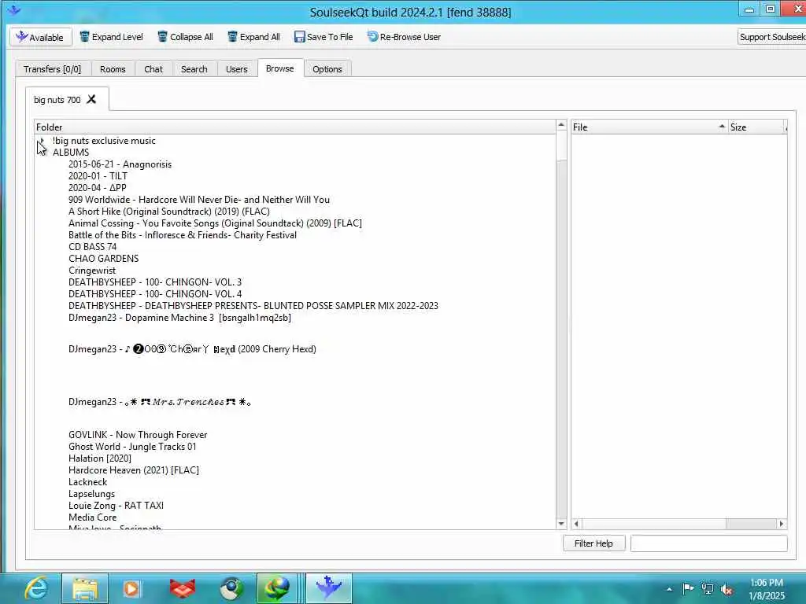The image size is (806, 604).
Task: Select the big nuts 700 user tab
Action: (x=57, y=100)
